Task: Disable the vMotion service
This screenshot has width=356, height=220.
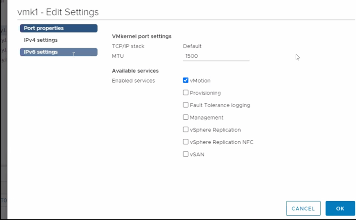Action: (x=186, y=80)
